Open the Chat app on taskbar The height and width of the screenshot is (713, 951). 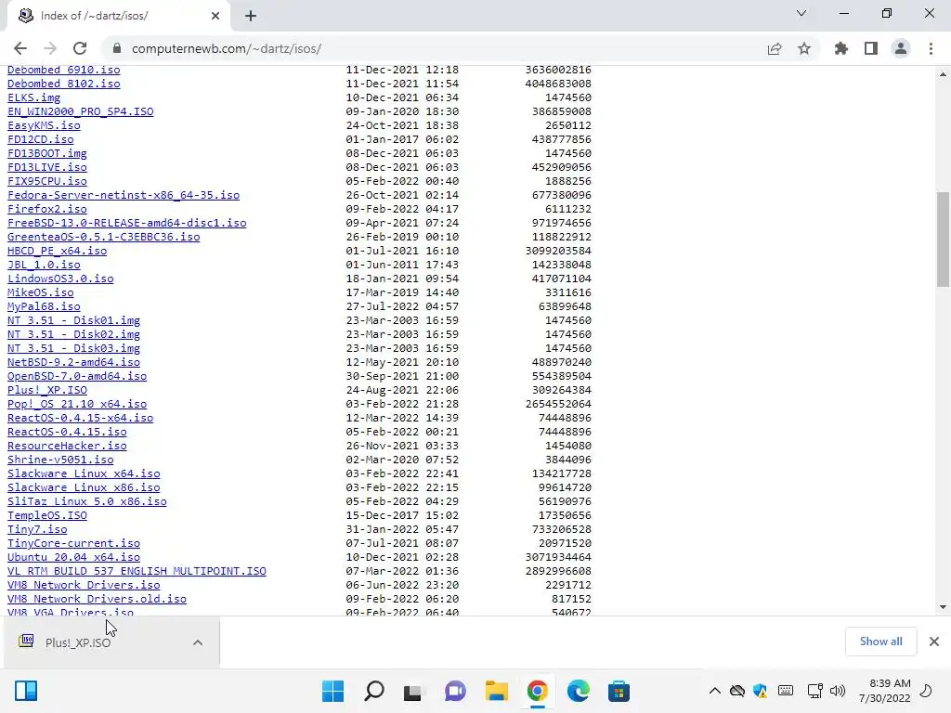[455, 691]
